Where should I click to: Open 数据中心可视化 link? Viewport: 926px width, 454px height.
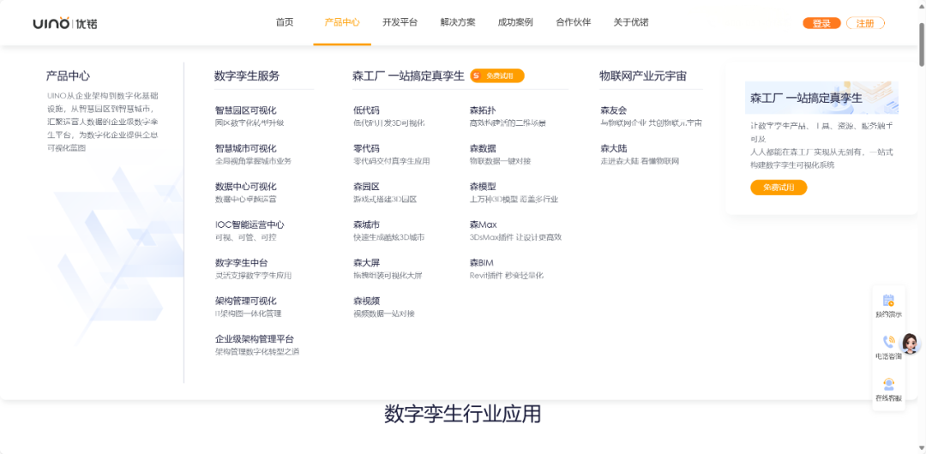point(246,187)
